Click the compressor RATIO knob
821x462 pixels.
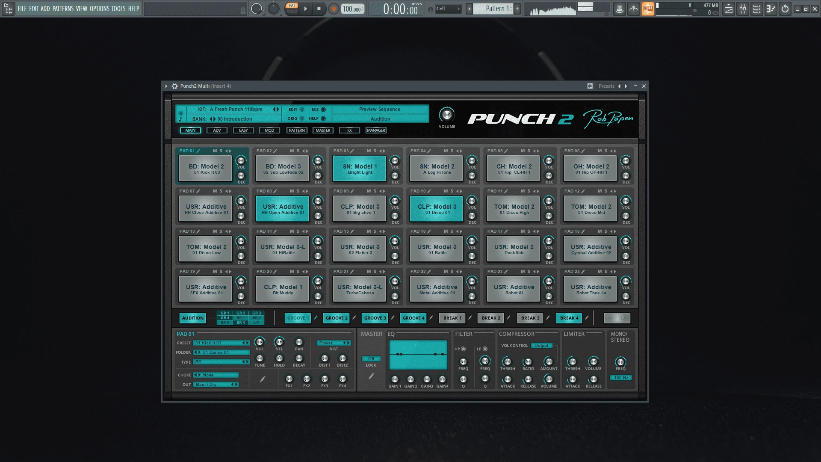(528, 362)
